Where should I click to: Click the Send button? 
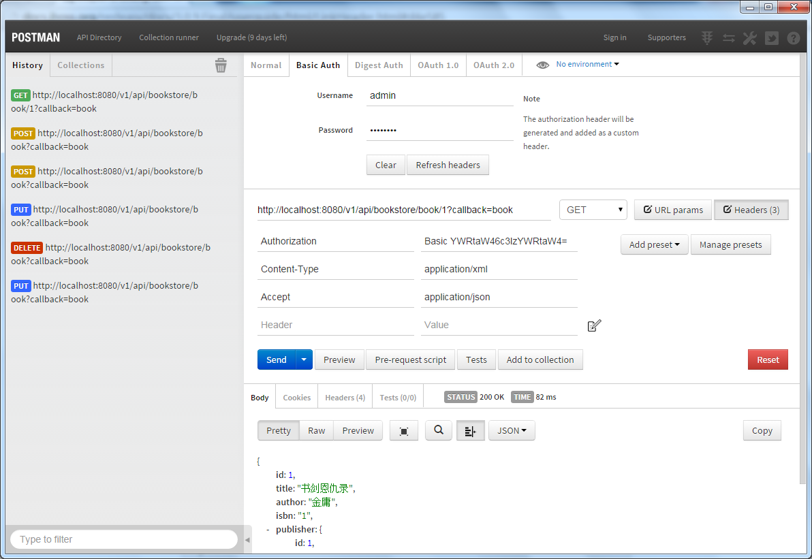tap(277, 360)
